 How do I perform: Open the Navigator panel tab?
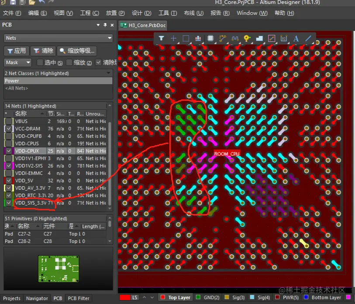(x=37, y=298)
